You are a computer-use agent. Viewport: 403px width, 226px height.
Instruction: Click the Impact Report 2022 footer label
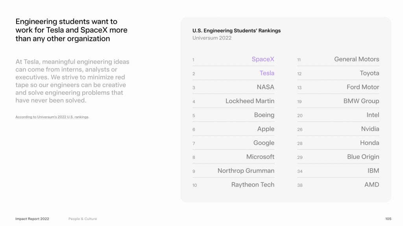pyautogui.click(x=32, y=219)
